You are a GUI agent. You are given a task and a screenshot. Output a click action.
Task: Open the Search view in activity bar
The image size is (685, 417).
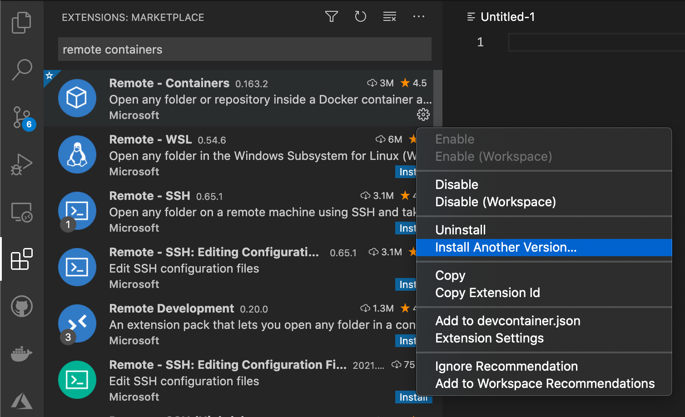(21, 70)
